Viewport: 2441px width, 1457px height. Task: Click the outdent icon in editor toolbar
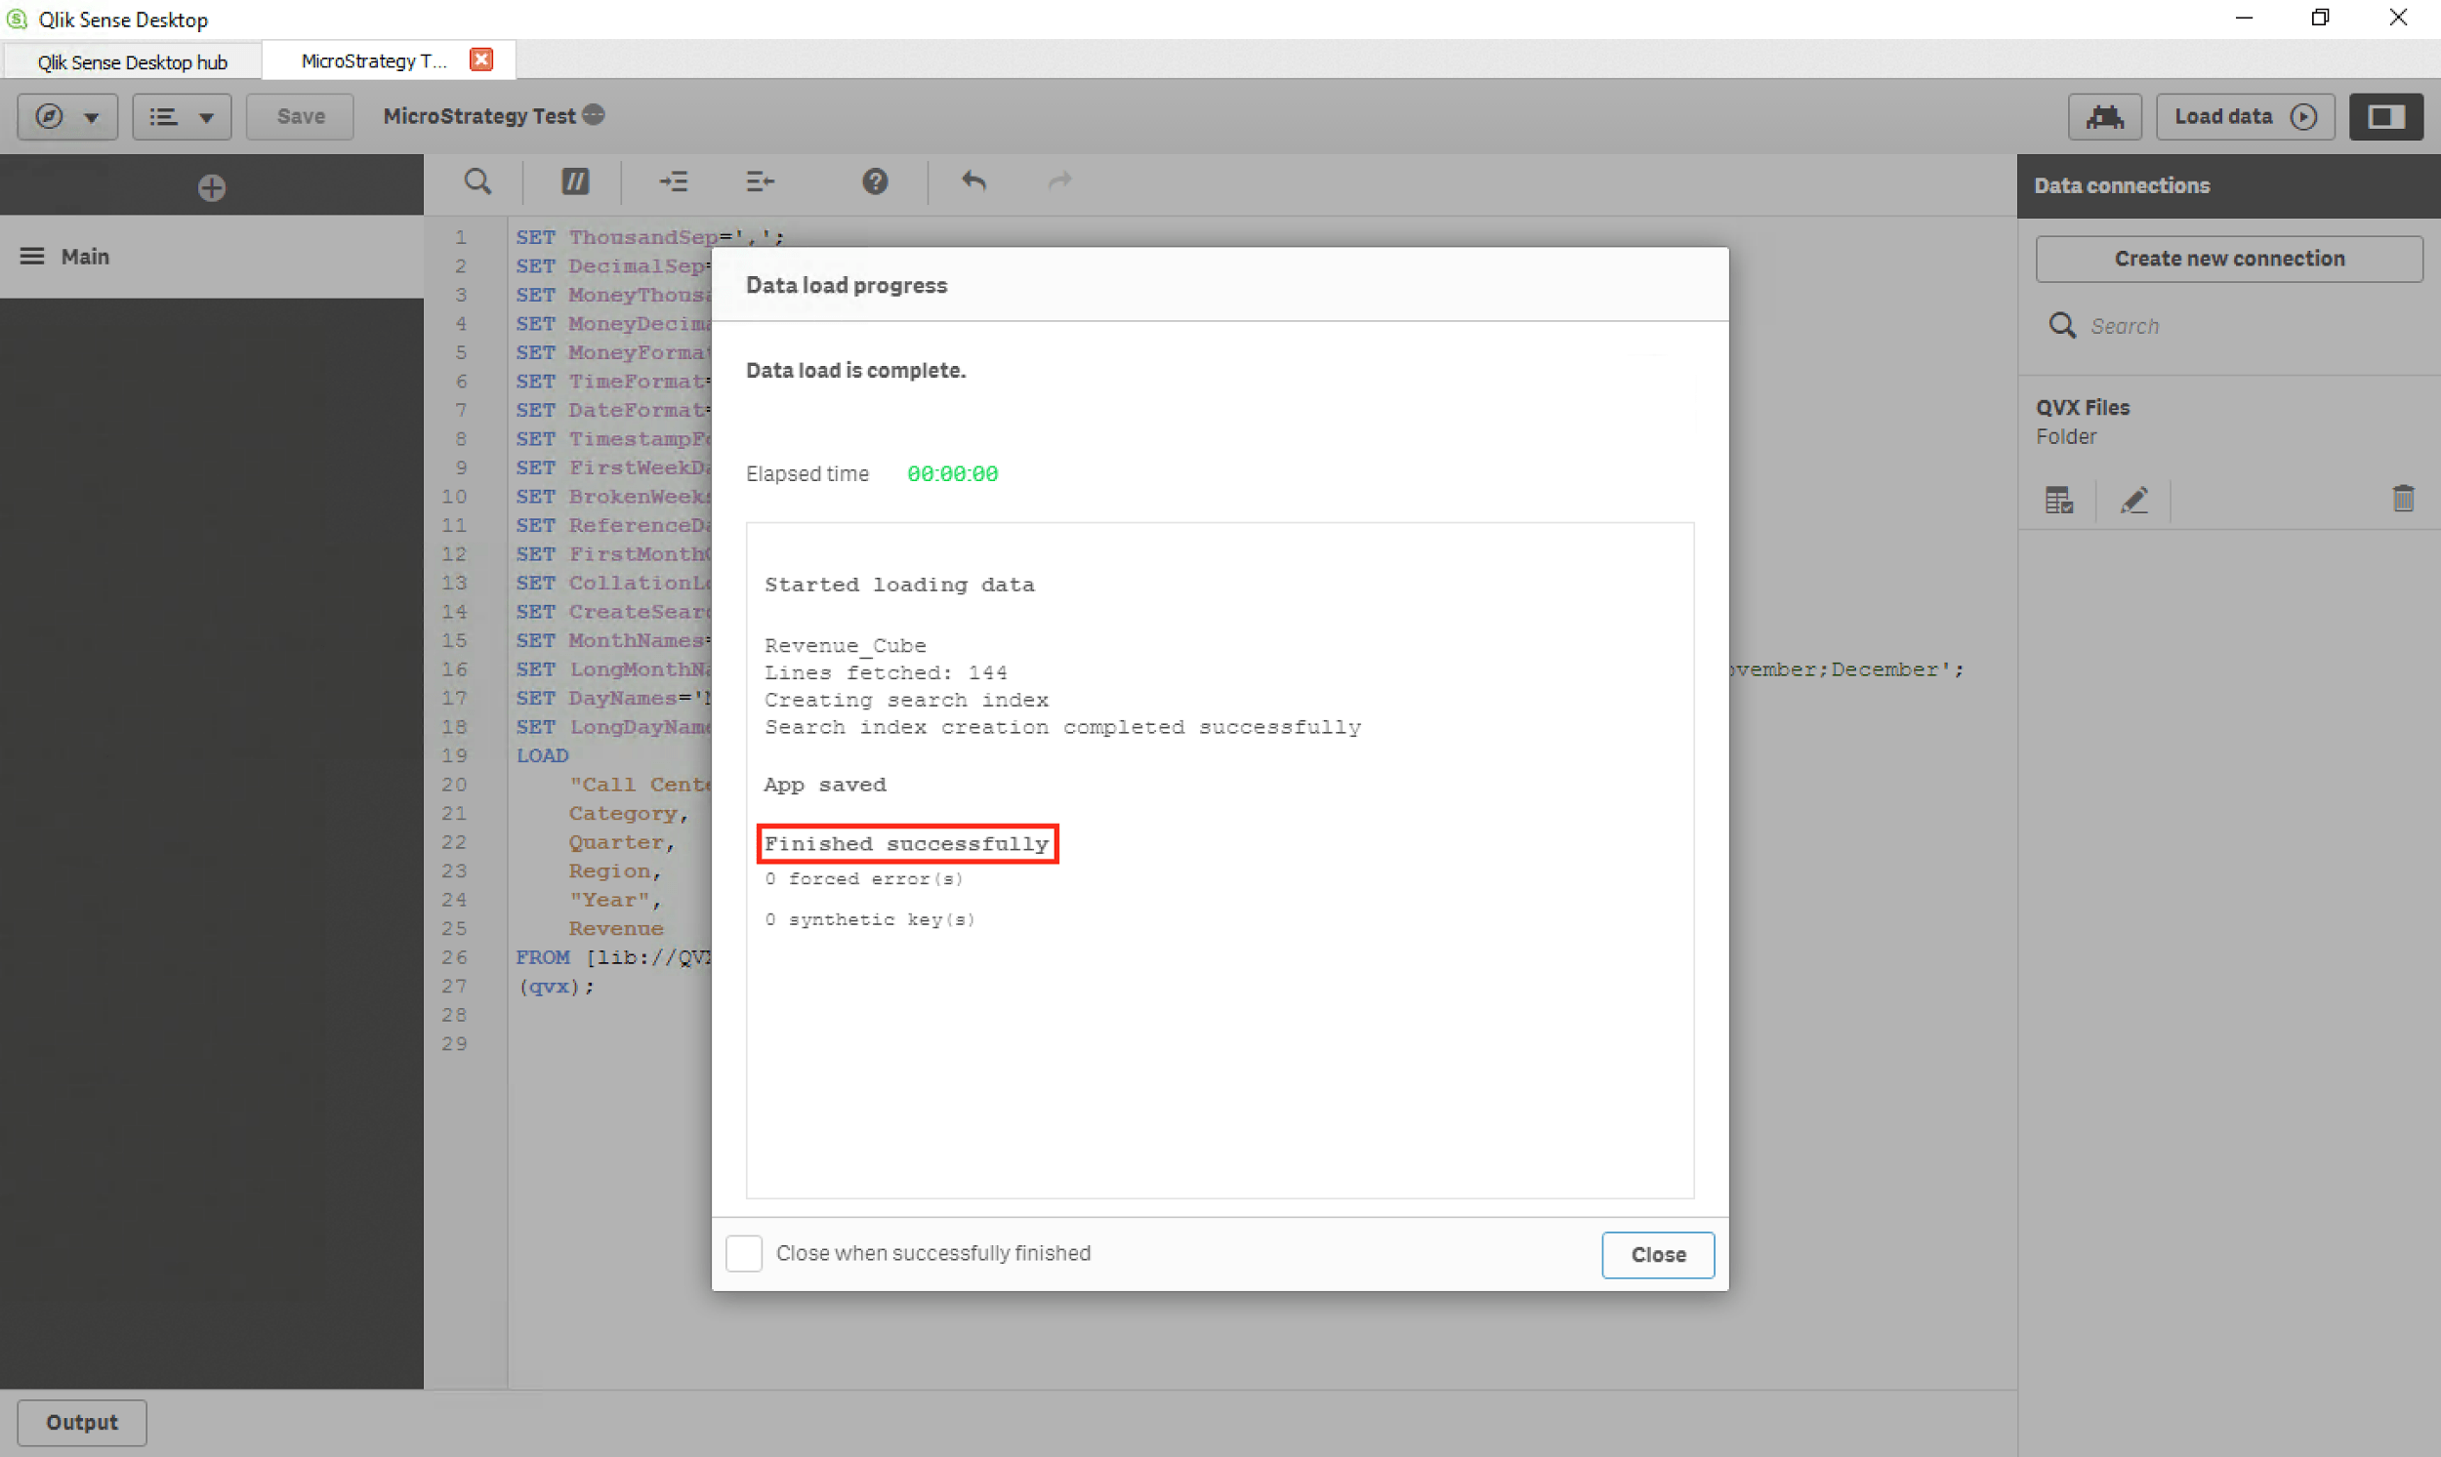click(760, 182)
